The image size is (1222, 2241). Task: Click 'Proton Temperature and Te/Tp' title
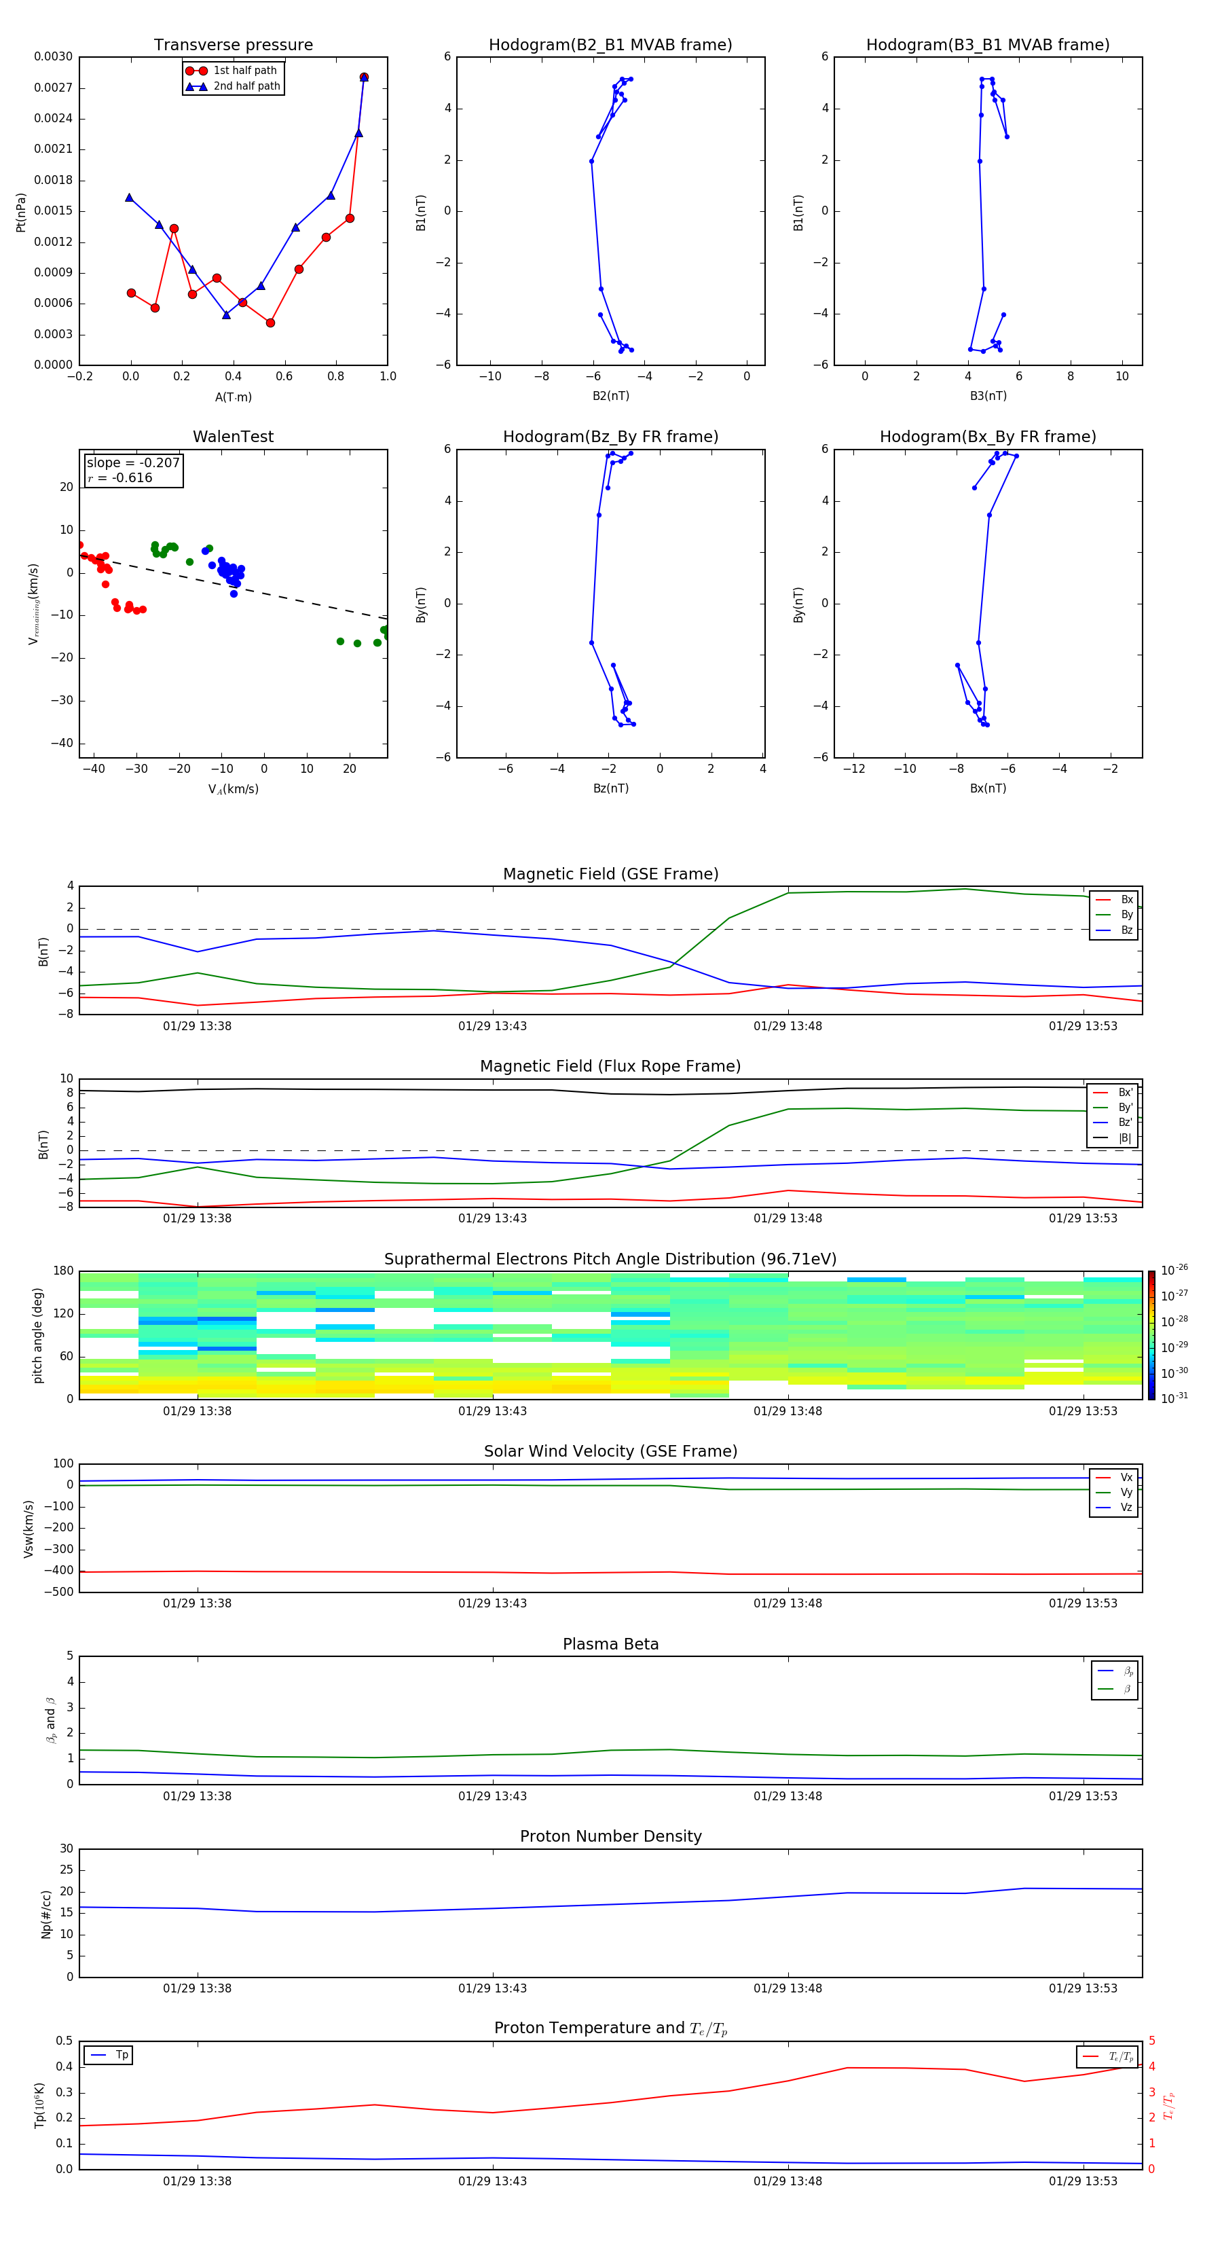click(610, 2028)
